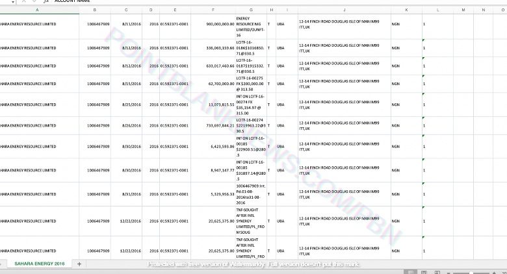
Task: Select 01592371-0001 cell in 8/25/2016 row
Action: (175, 105)
